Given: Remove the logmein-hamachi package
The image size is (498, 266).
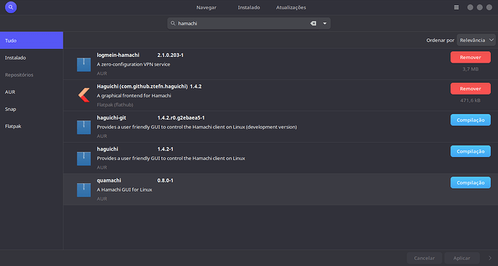Looking at the screenshot, I should [x=471, y=58].
